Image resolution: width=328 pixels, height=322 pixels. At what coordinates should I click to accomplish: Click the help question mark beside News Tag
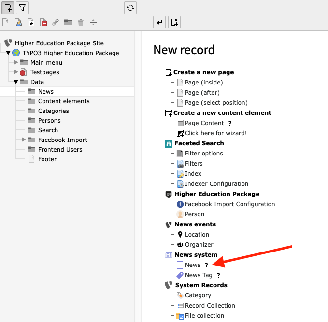click(x=218, y=275)
